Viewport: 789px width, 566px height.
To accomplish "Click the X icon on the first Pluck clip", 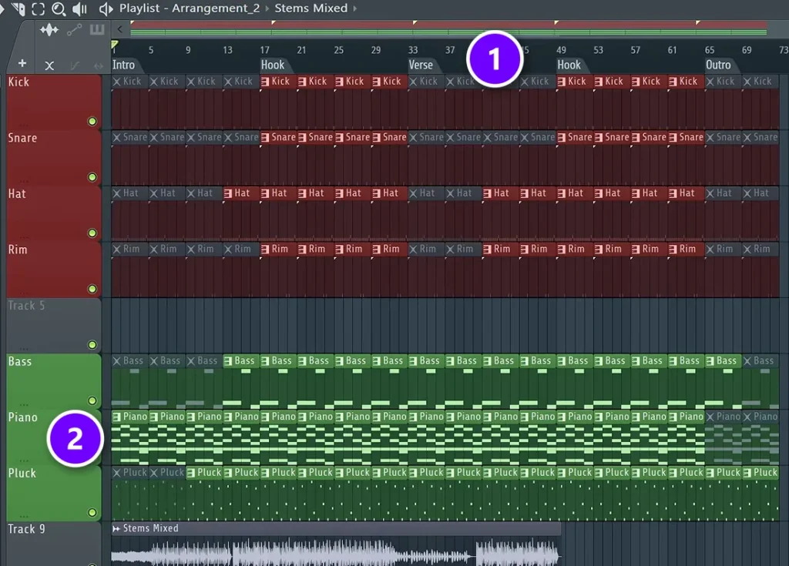I will [x=117, y=472].
